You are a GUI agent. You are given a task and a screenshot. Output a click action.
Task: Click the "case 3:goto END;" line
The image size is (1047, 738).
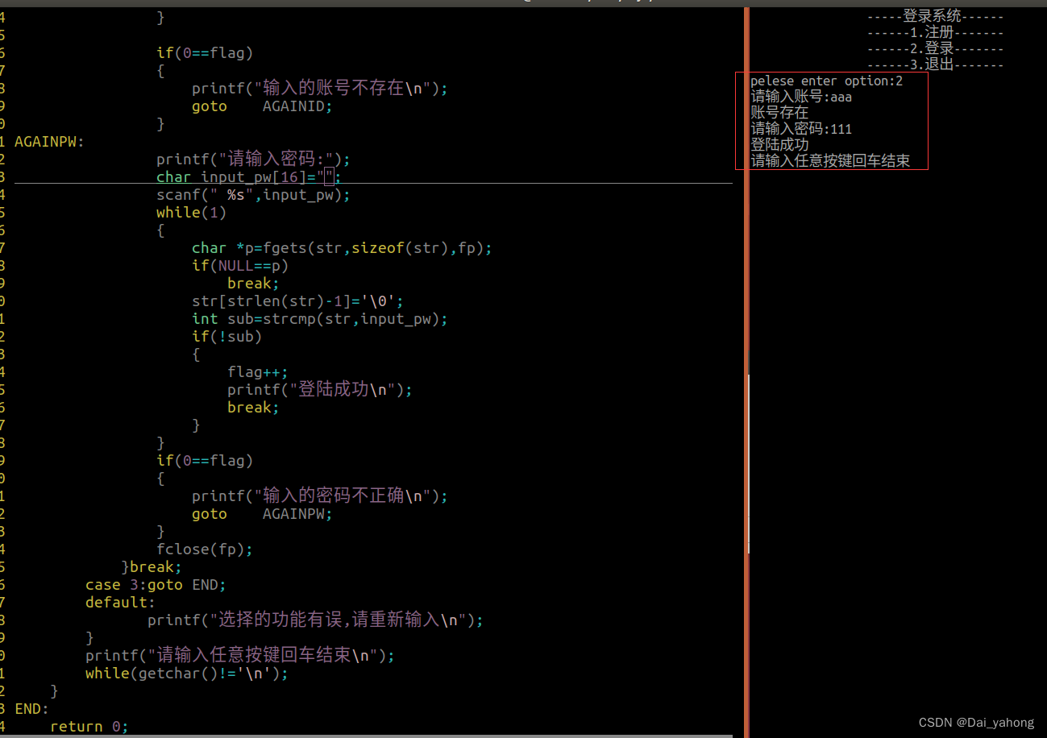[156, 585]
